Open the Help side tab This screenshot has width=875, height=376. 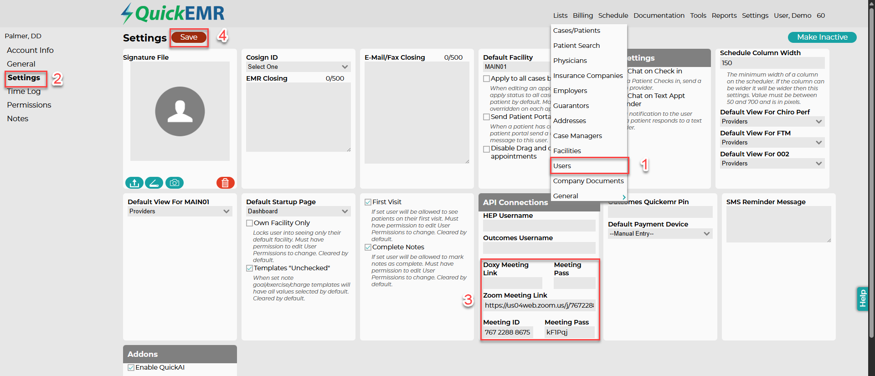click(x=862, y=299)
